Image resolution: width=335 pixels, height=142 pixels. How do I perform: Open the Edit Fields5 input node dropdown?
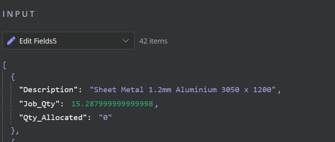(x=68, y=41)
